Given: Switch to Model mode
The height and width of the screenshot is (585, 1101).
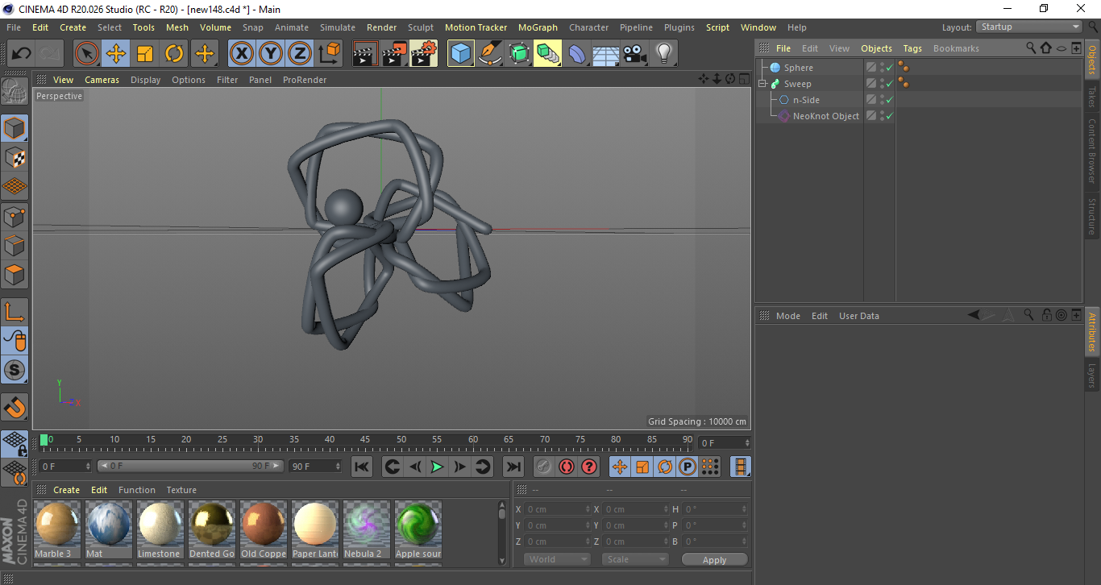Looking at the screenshot, I should (x=15, y=128).
